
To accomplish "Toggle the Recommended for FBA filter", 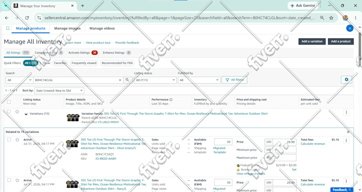I will 117,63.
